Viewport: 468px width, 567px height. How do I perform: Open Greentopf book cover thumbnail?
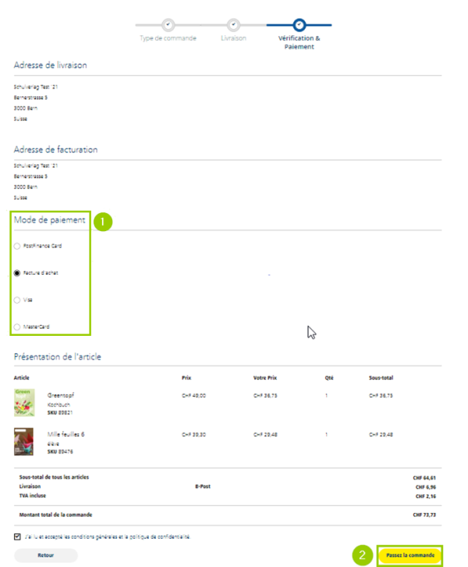23,402
